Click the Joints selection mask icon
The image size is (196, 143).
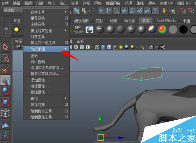[x=109, y=11]
